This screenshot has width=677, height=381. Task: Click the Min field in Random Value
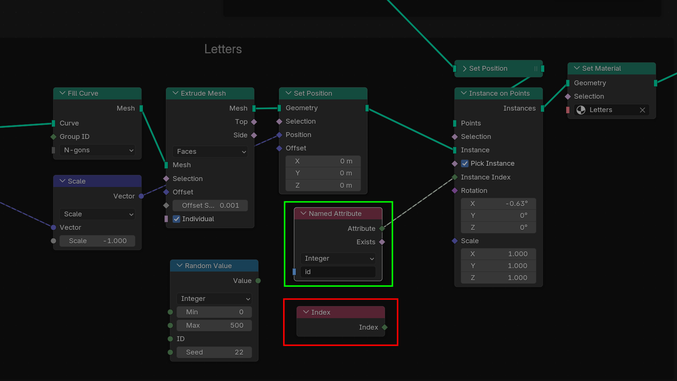coord(214,312)
